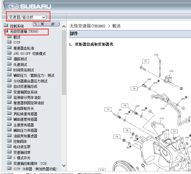The height and width of the screenshot is (174, 191).
Task: Select 油底壳和集滤器 entry
Action: pos(25,136)
